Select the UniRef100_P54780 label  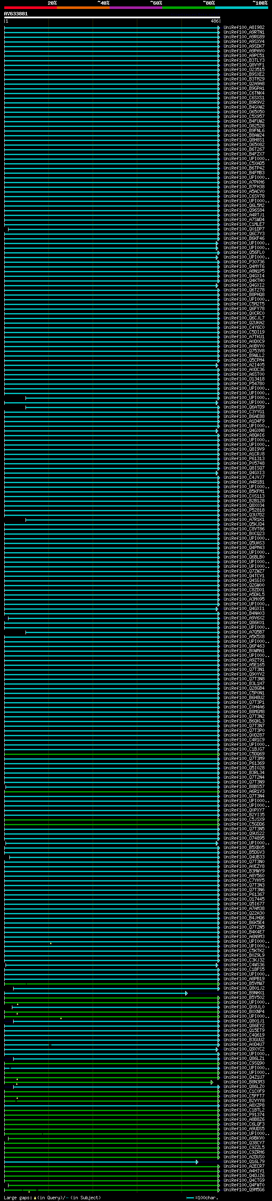pos(244,384)
